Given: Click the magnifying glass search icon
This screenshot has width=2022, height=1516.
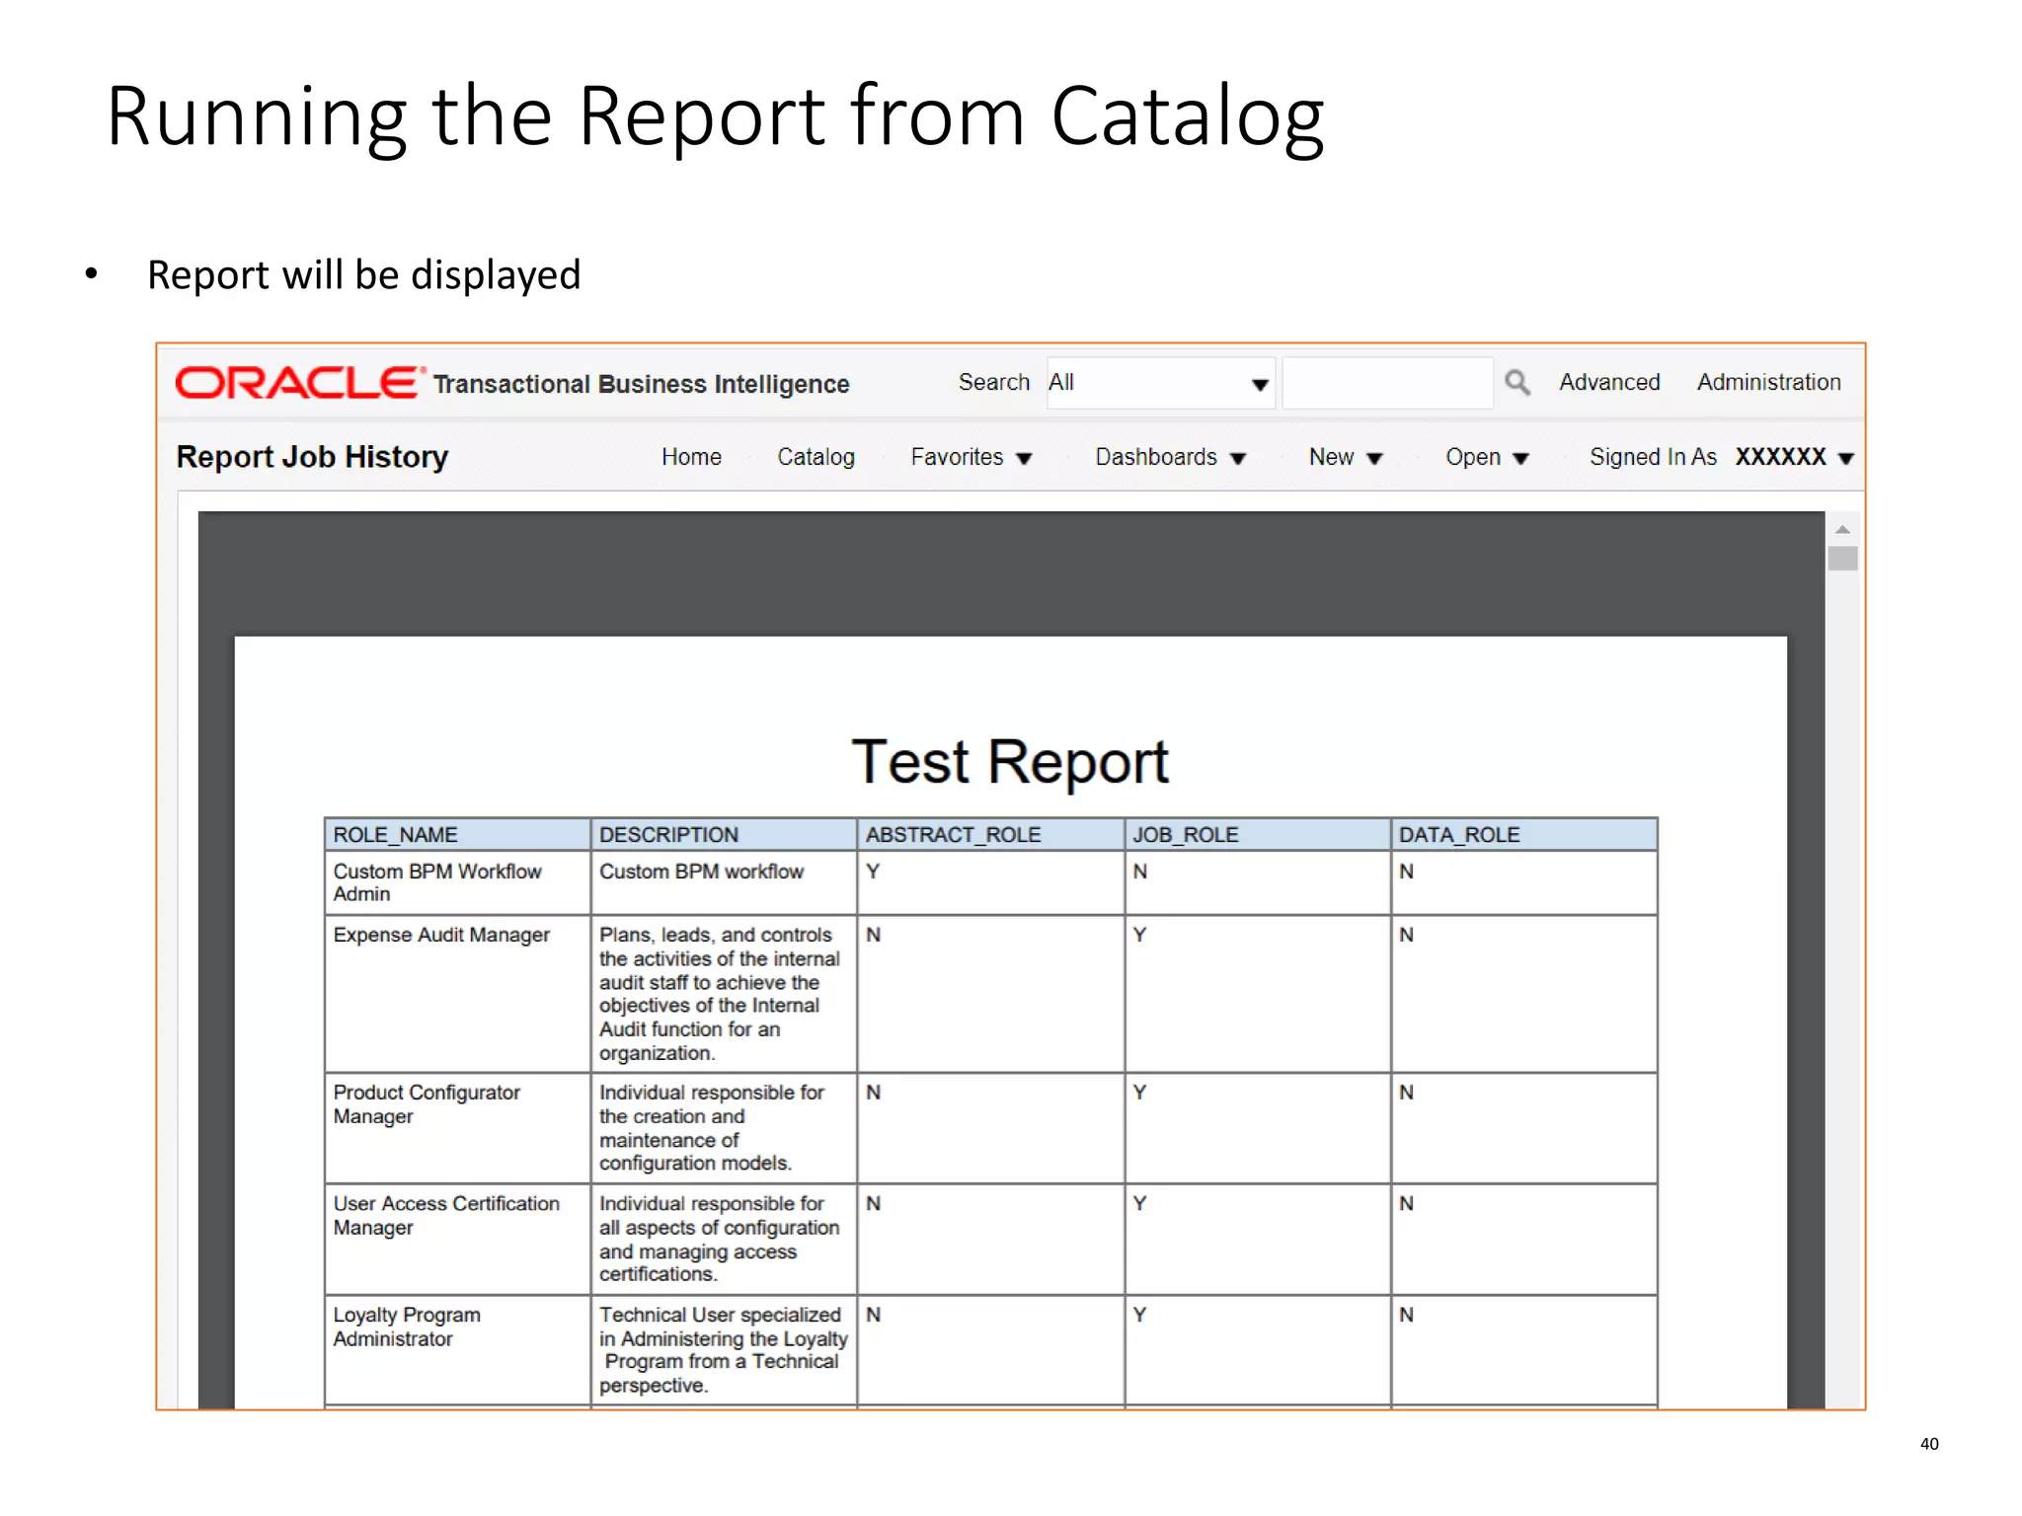Looking at the screenshot, I should (1517, 383).
